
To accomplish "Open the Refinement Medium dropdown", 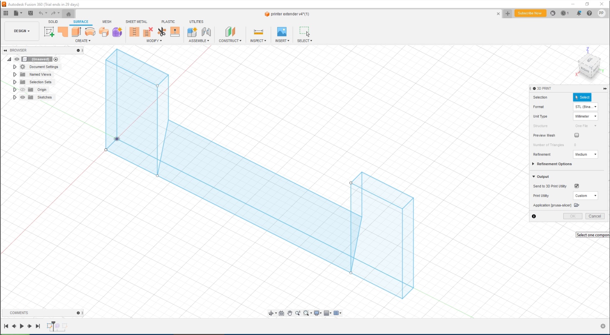I will 585,154.
